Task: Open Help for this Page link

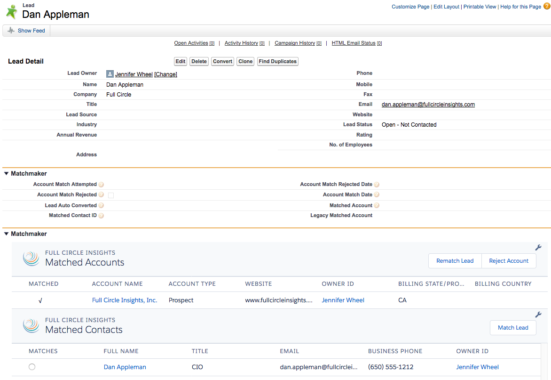Action: pyautogui.click(x=521, y=7)
